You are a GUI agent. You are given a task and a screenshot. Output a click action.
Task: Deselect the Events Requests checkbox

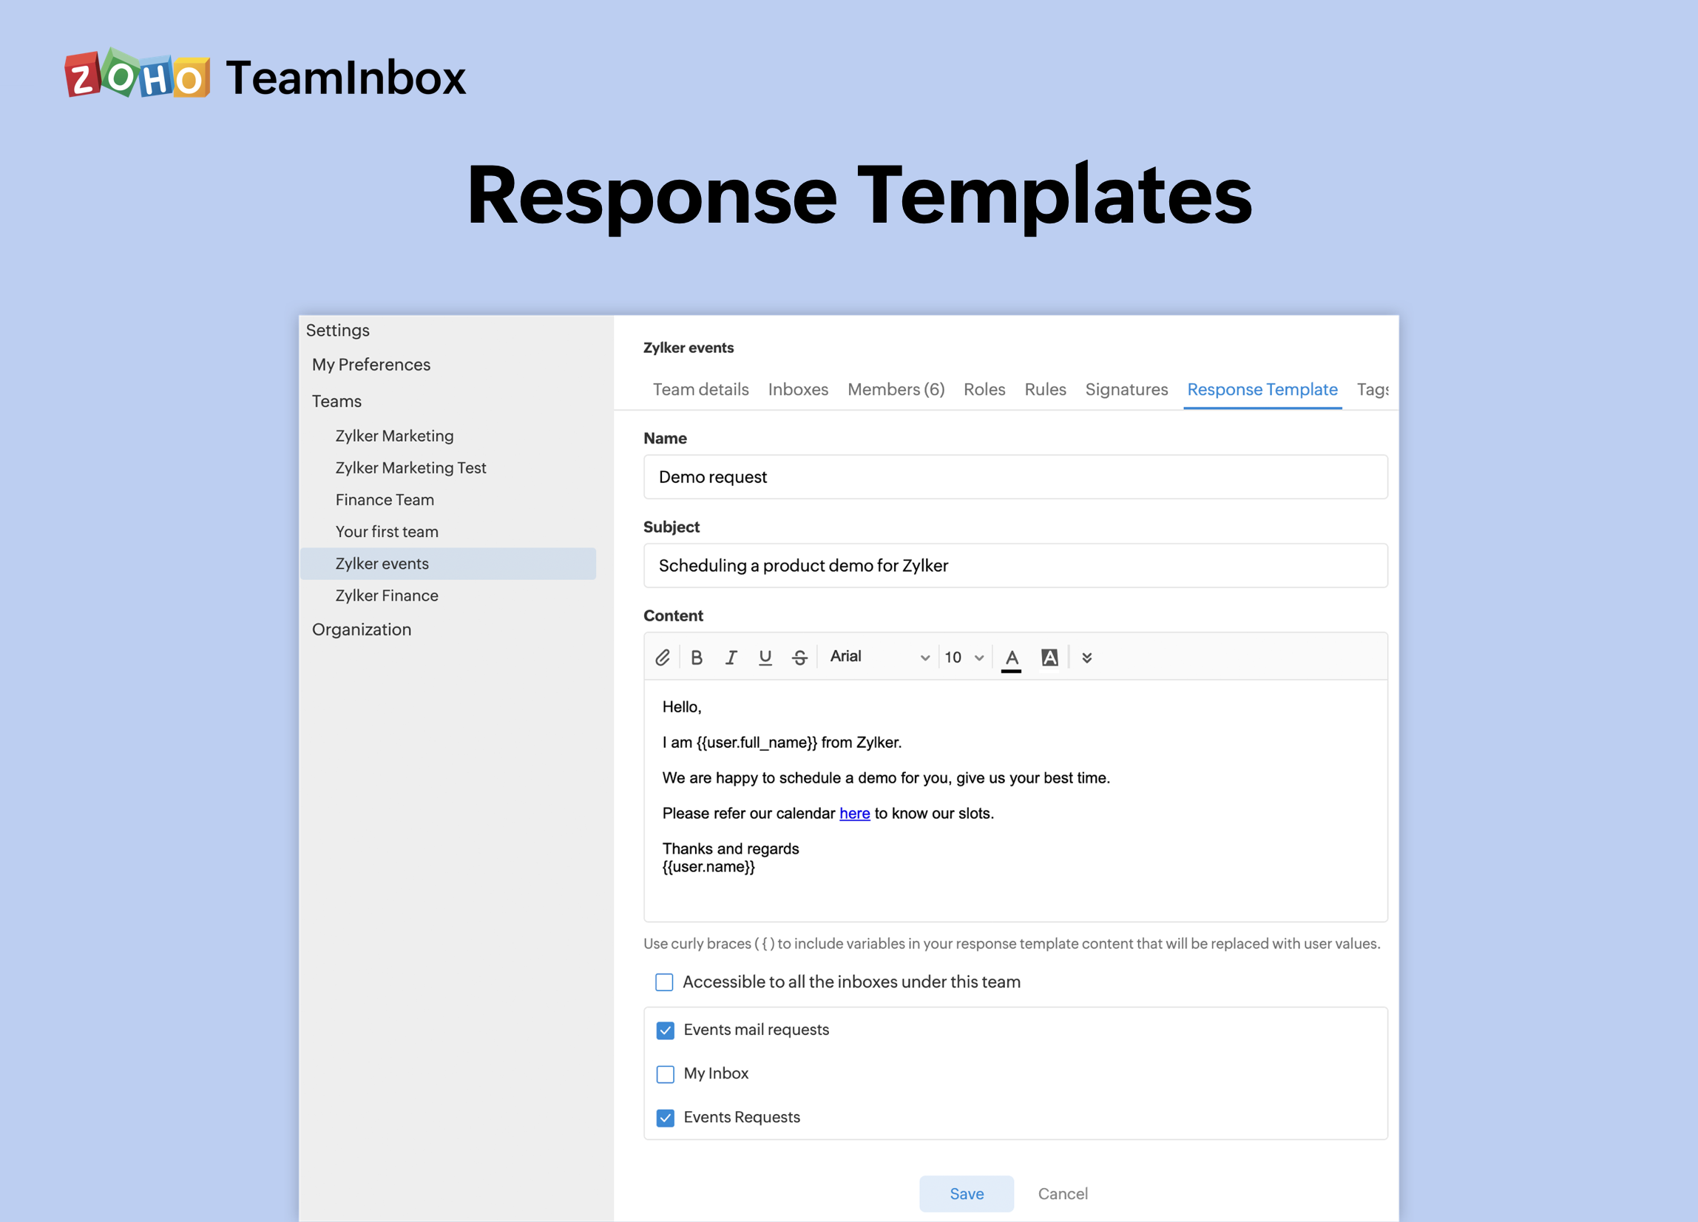665,1117
